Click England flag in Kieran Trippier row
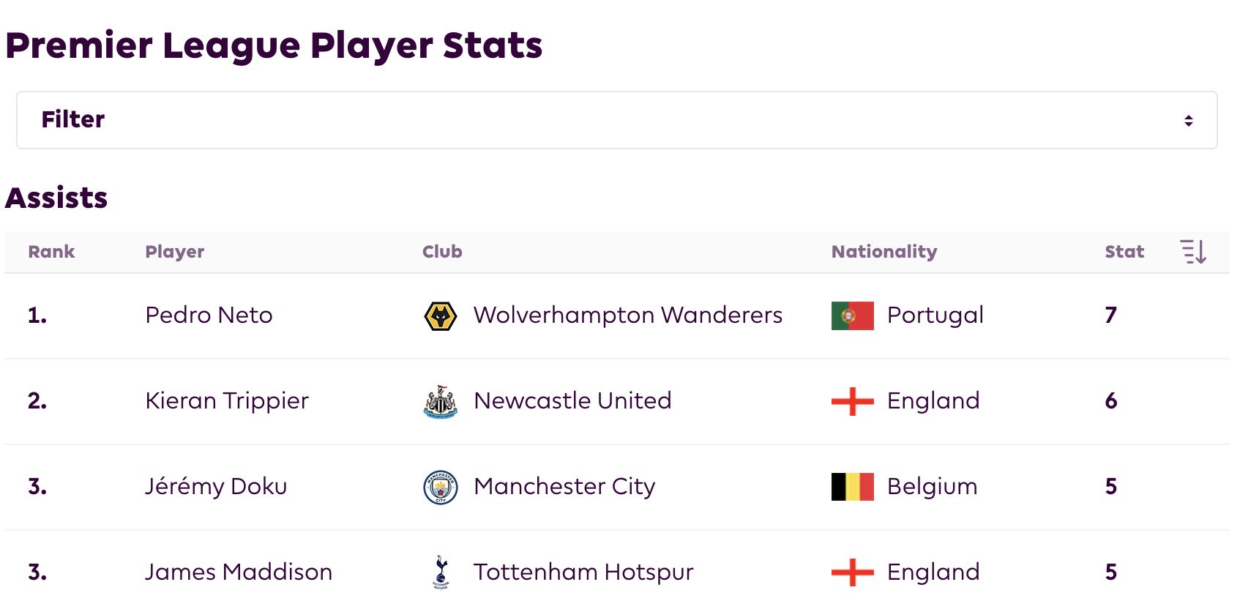 point(852,401)
